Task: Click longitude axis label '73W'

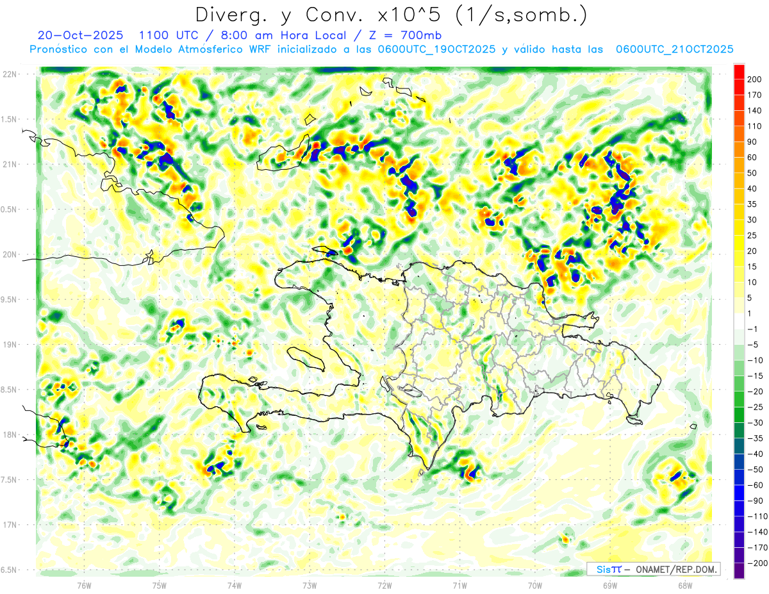Action: [310, 585]
